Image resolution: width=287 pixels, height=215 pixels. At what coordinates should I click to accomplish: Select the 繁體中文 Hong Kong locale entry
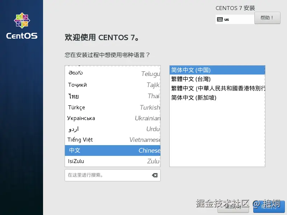(x=215, y=88)
